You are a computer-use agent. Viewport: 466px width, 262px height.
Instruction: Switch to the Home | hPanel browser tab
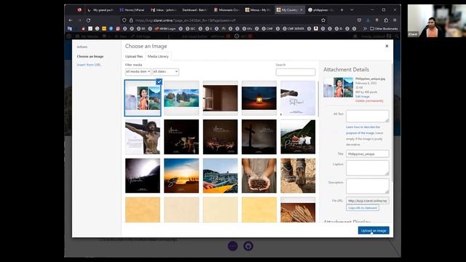[x=132, y=9]
